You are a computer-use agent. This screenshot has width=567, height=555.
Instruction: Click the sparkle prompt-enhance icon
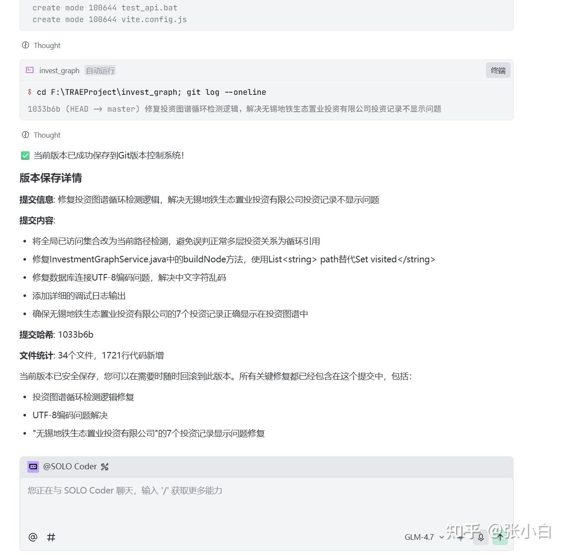click(x=461, y=537)
